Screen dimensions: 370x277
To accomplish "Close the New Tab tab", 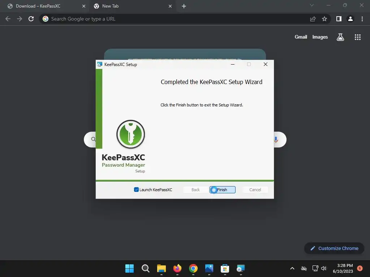I will coord(170,6).
